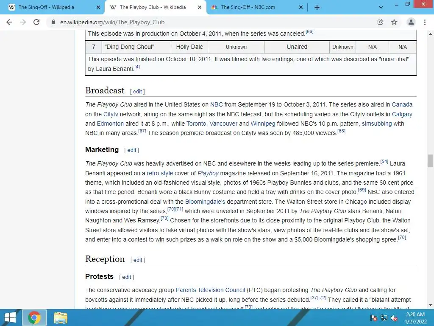Image resolution: width=434 pixels, height=326 pixels.
Task: Jump to citation 66 after canceled
Action: point(309,31)
